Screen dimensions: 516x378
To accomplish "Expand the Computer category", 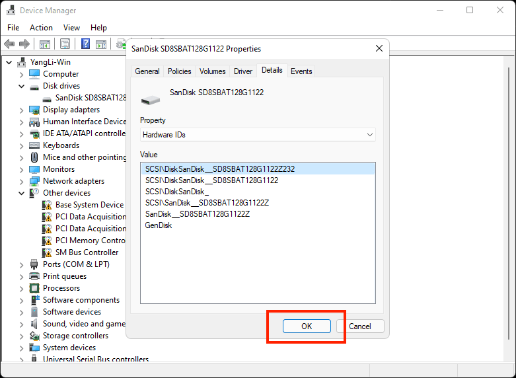I will click(x=21, y=75).
